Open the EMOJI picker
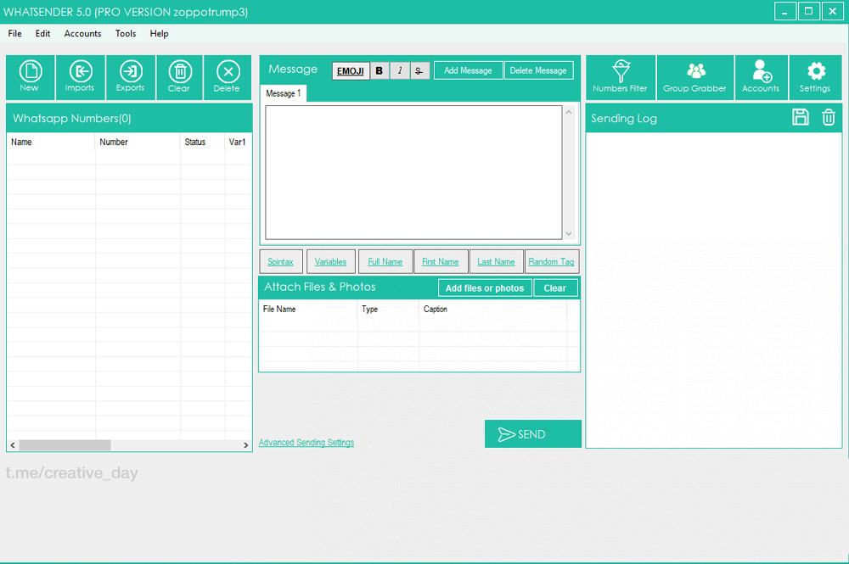The width and height of the screenshot is (849, 564). (x=351, y=70)
